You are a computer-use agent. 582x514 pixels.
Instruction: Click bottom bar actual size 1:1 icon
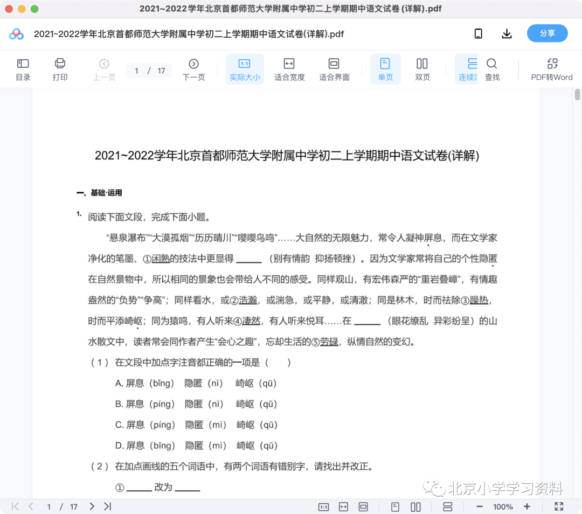(323, 506)
